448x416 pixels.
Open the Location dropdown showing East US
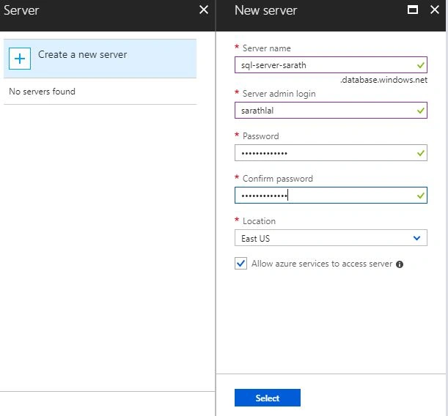(331, 238)
